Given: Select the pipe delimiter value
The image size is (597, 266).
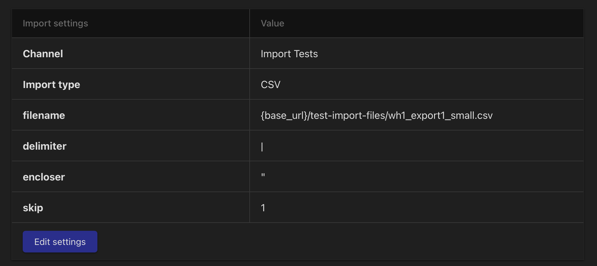Looking at the screenshot, I should [262, 147].
